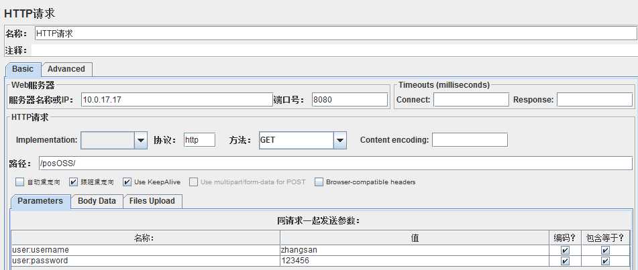Open the Body Data tab
Screen dimensions: 638x270
pos(97,201)
